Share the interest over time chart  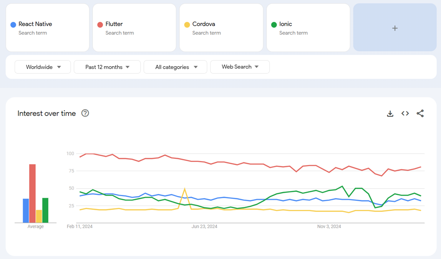point(420,113)
